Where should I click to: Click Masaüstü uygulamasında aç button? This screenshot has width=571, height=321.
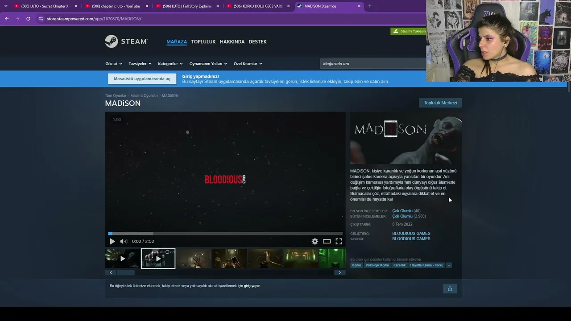click(142, 79)
